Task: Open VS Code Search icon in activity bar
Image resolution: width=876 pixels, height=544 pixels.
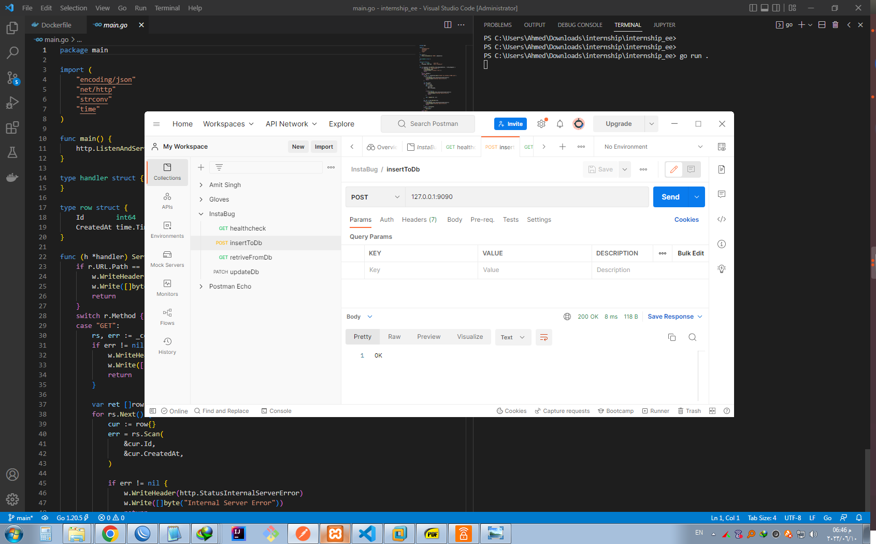Action: point(12,52)
